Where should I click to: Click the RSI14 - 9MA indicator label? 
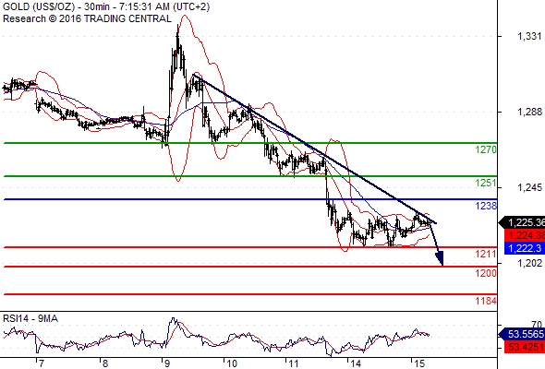pyautogui.click(x=30, y=318)
